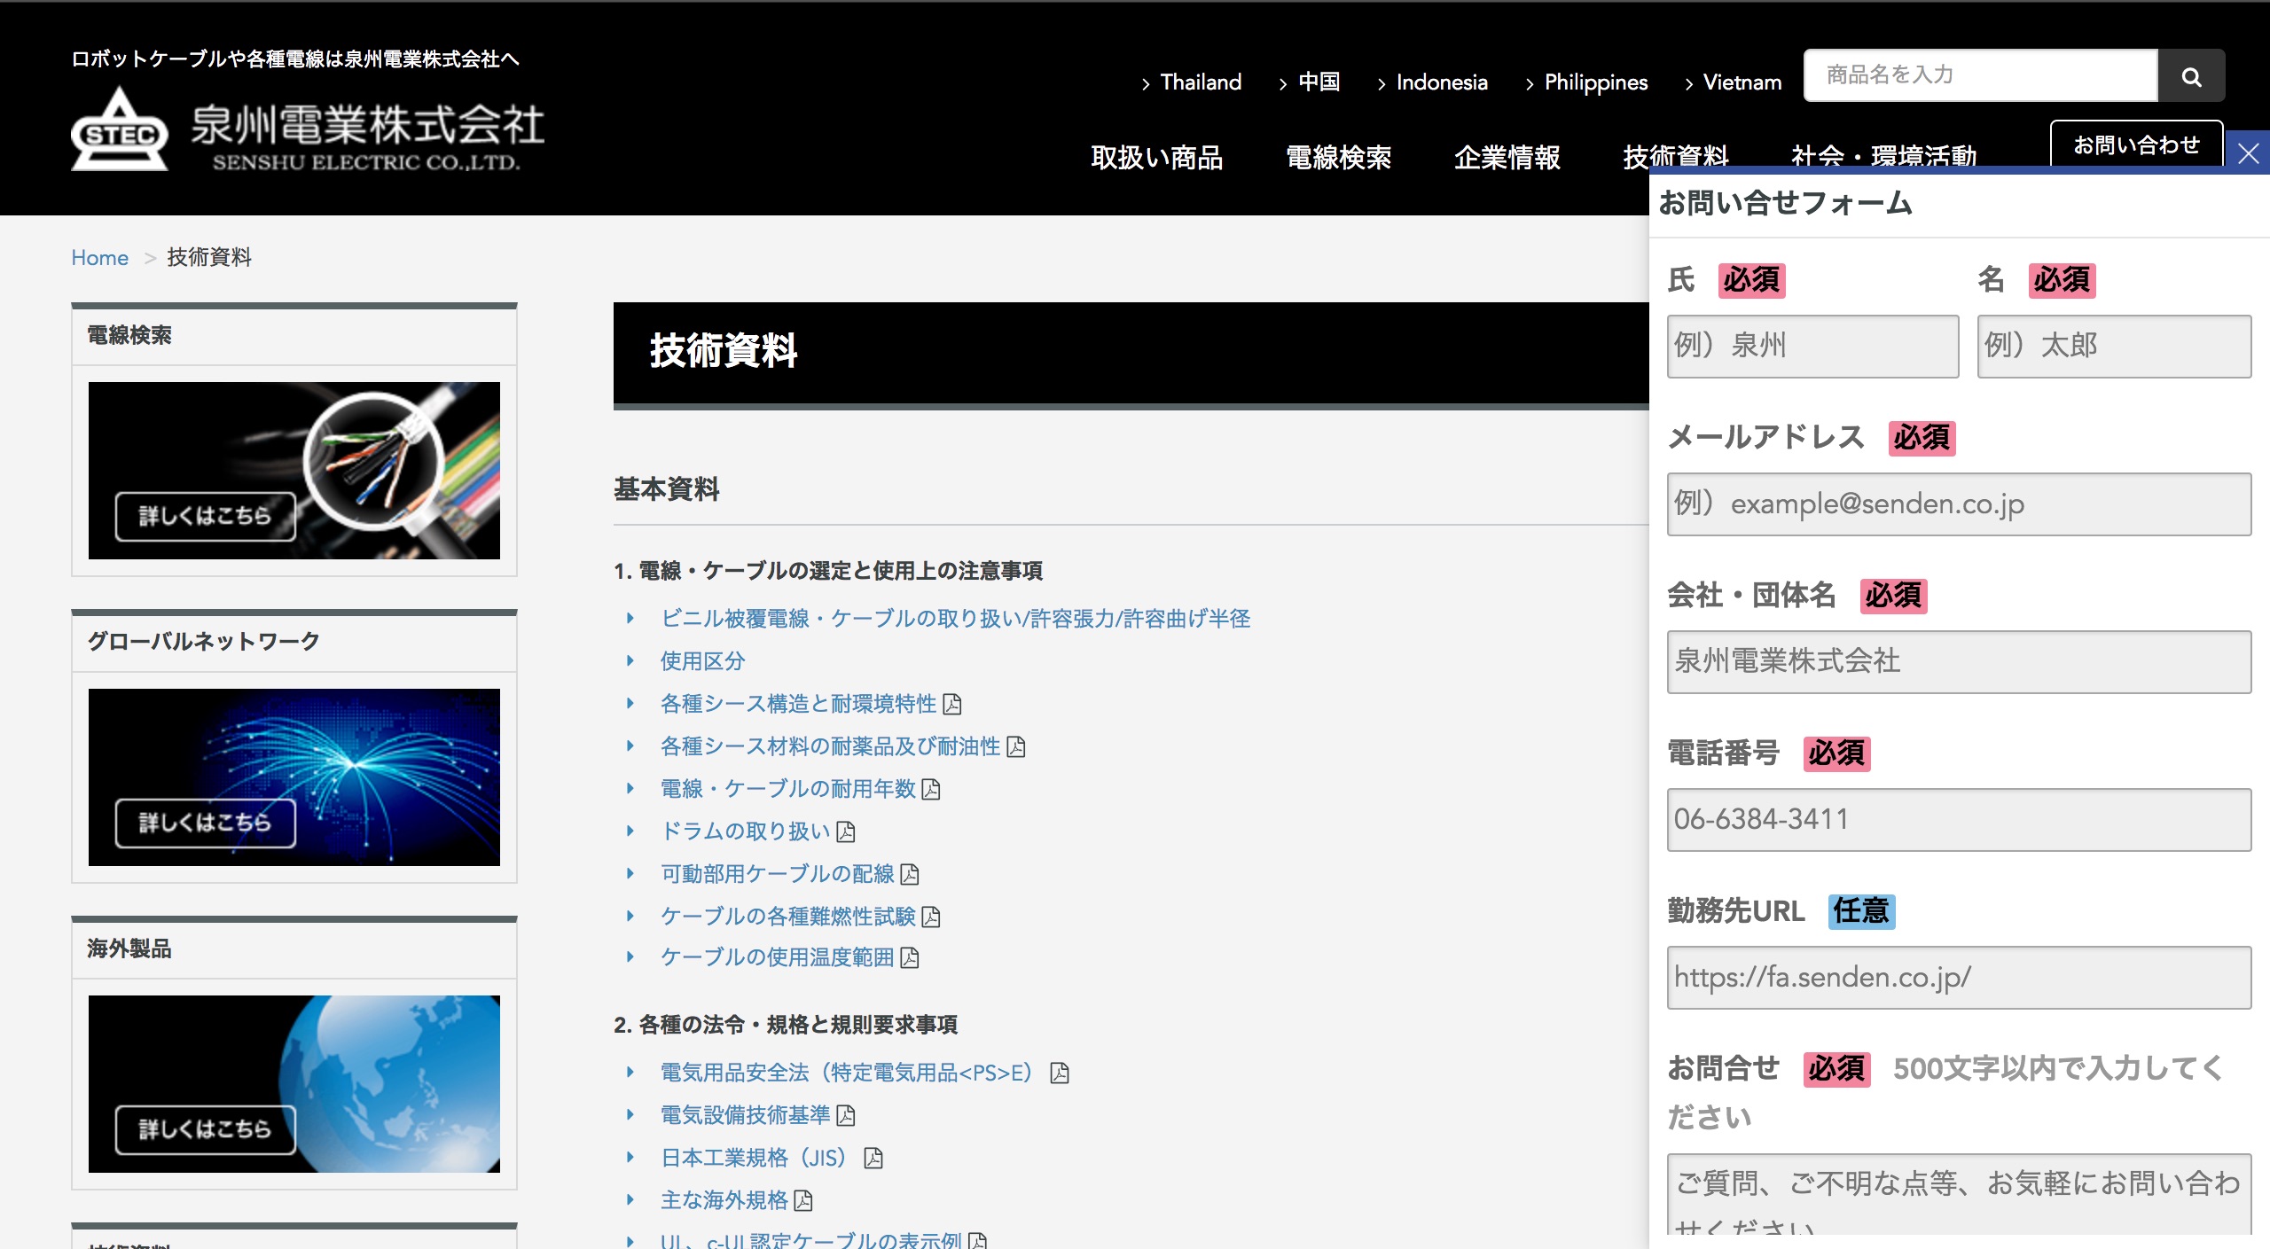Open PDF icon beside 日本工業規格（JIS）
This screenshot has width=2270, height=1249.
point(873,1158)
